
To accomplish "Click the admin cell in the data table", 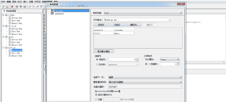I will 124,33.
